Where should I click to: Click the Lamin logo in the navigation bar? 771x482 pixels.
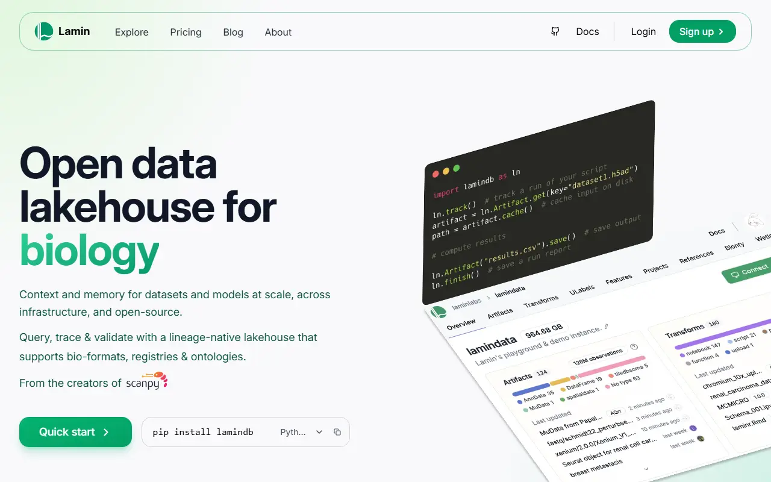tap(62, 31)
